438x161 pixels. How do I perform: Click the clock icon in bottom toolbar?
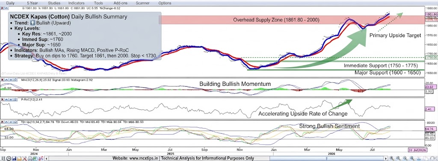click(9, 158)
